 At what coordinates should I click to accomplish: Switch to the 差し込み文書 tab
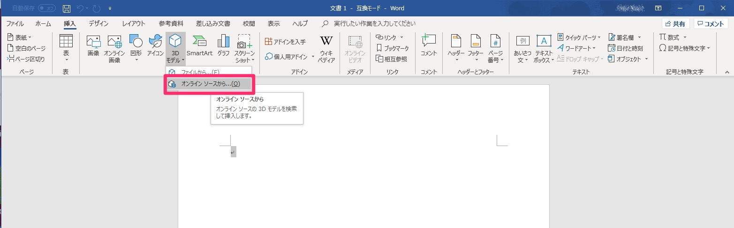click(213, 23)
